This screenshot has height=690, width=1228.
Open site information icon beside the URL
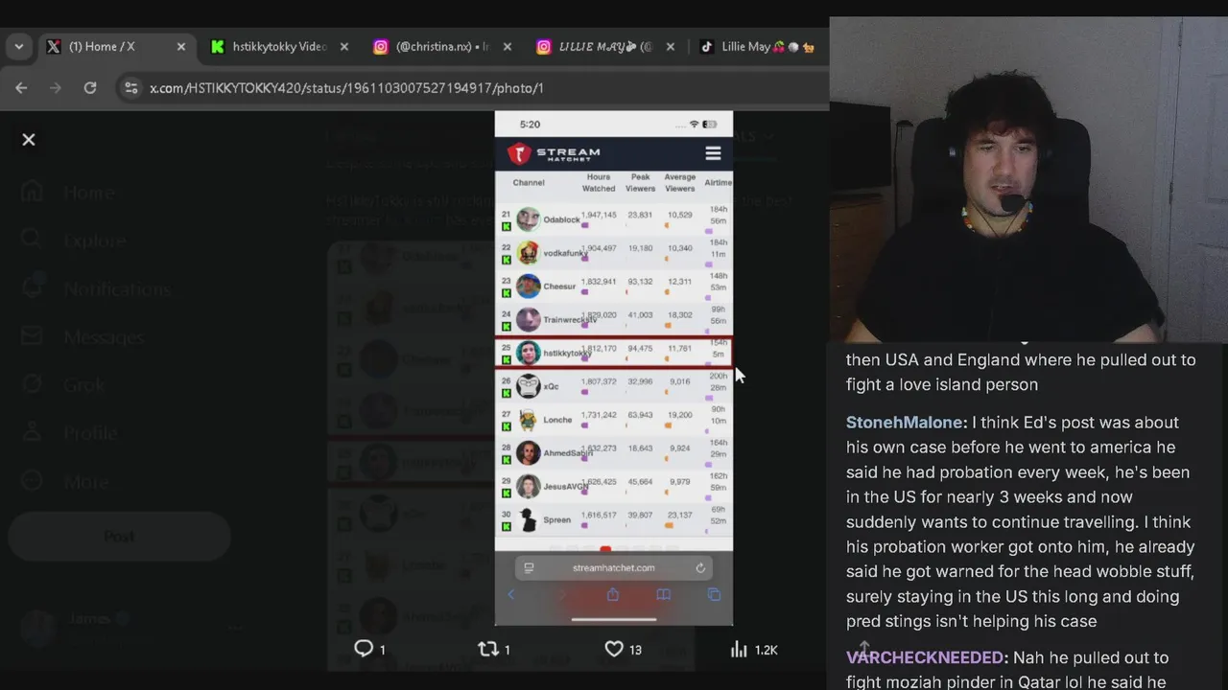pyautogui.click(x=130, y=87)
